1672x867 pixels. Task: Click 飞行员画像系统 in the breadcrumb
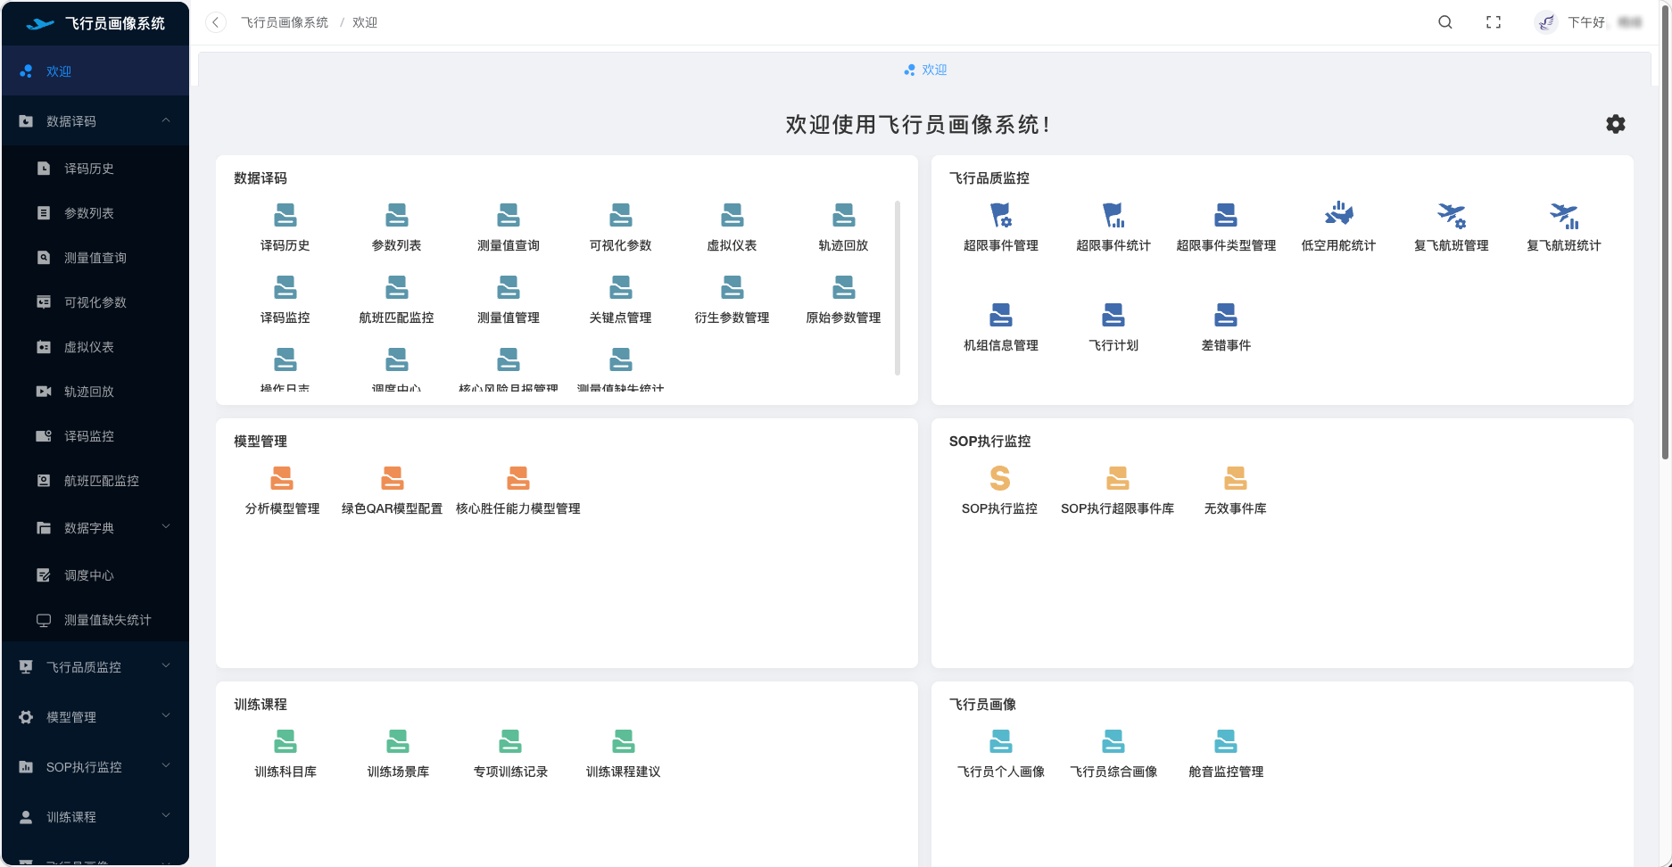click(x=283, y=21)
